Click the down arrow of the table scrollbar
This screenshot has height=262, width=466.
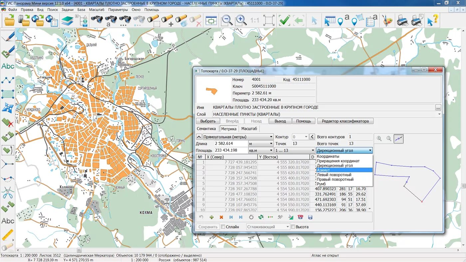click(x=369, y=209)
